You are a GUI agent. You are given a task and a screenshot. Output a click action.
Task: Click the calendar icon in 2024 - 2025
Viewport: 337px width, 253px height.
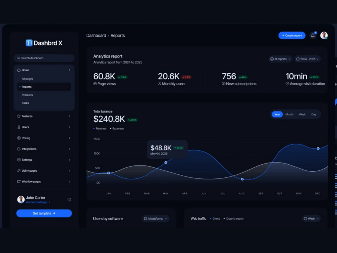(298, 59)
